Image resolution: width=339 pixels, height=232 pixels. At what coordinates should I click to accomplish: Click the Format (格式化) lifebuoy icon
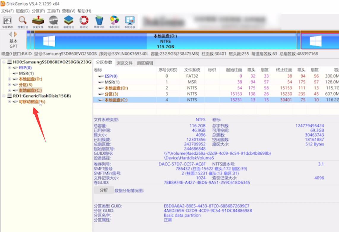84,22
